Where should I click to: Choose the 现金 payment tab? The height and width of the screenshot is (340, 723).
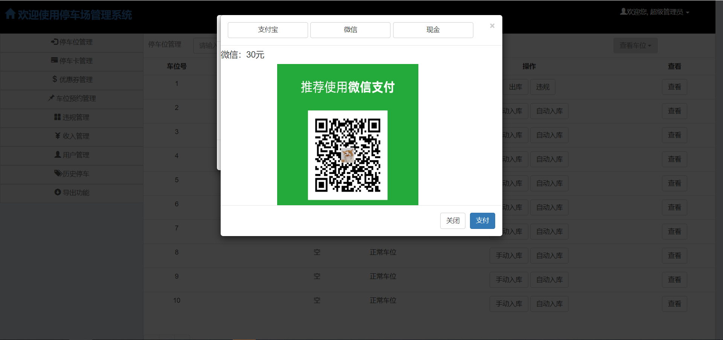click(x=433, y=30)
